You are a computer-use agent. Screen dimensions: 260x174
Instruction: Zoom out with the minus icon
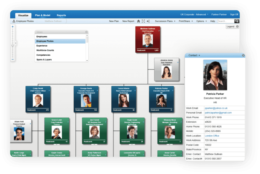pyautogui.click(x=13, y=59)
